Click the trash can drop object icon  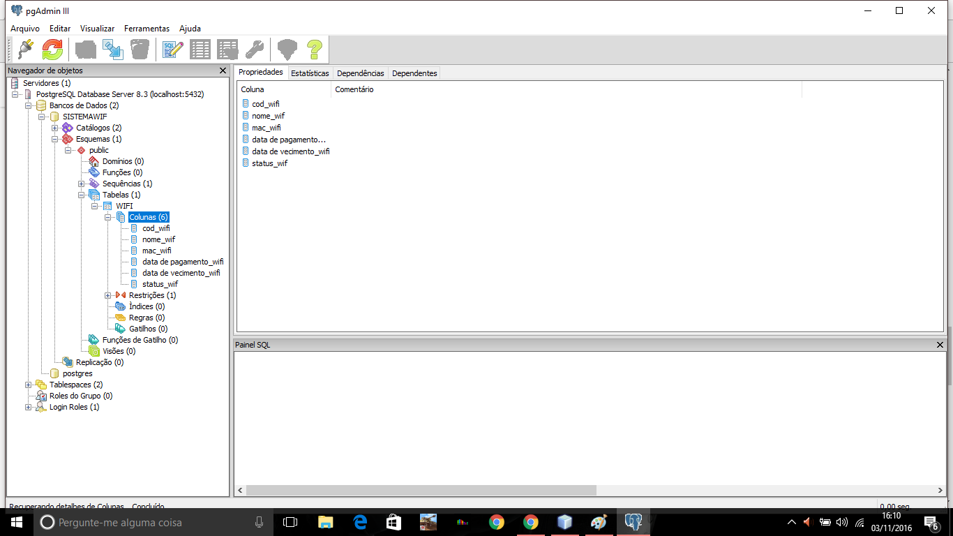[140, 50]
